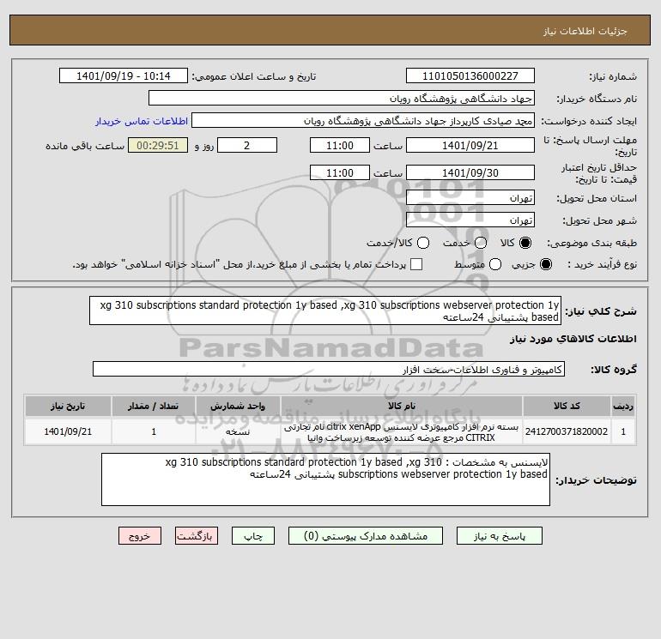
Task: Click the نسخه unit cell
Action: (238, 431)
